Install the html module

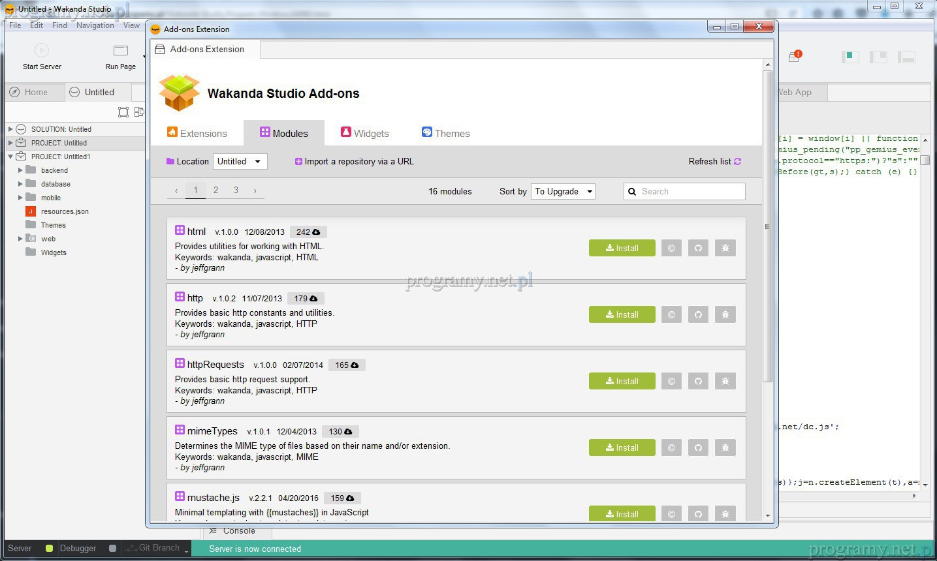[622, 248]
